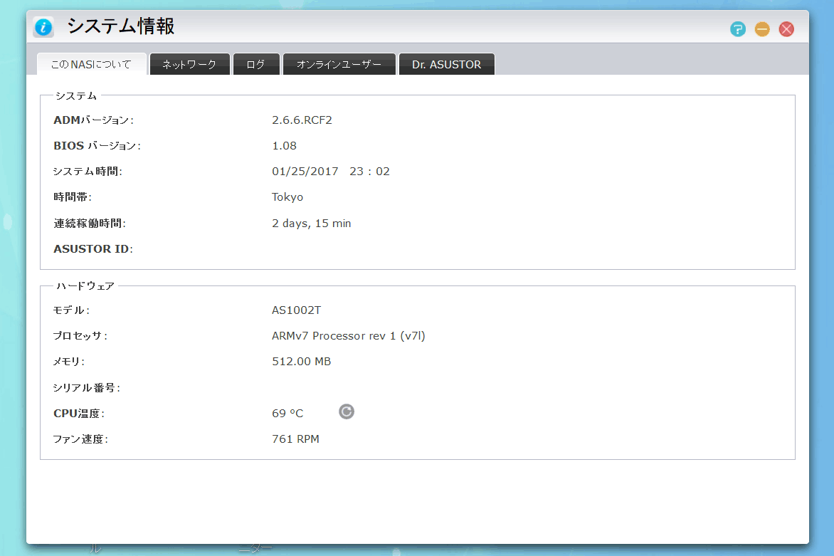Image resolution: width=834 pixels, height=556 pixels.
Task: Click the Tokyo time zone value
Action: click(287, 197)
